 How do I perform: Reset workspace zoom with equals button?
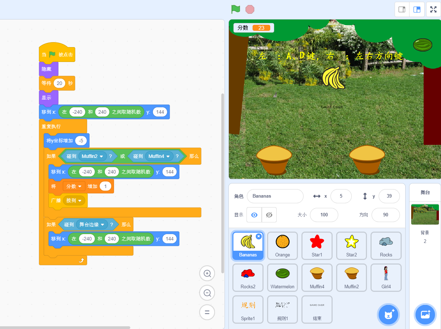[207, 312]
